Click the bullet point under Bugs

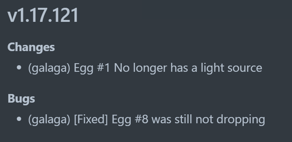tap(19, 119)
